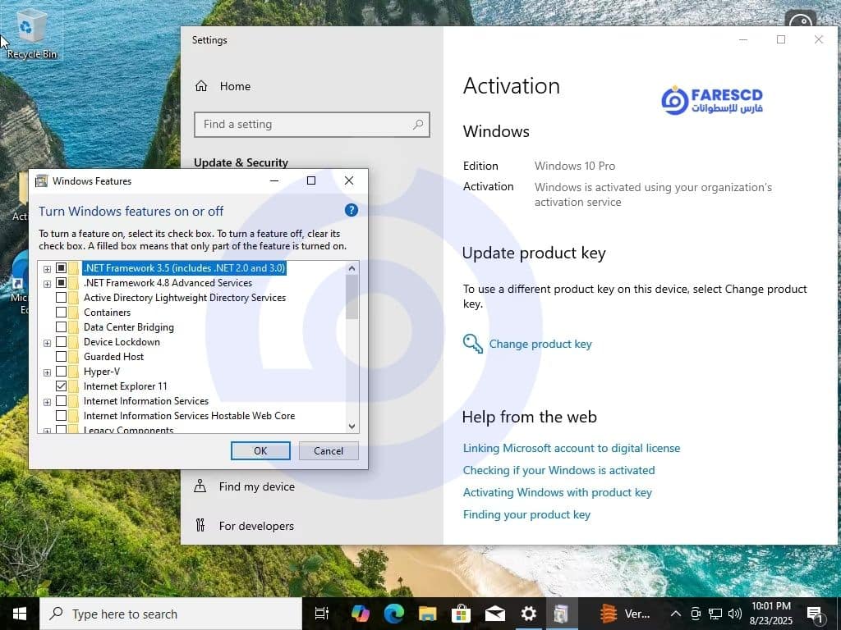
Task: Open the notification center icon
Action: (x=815, y=614)
